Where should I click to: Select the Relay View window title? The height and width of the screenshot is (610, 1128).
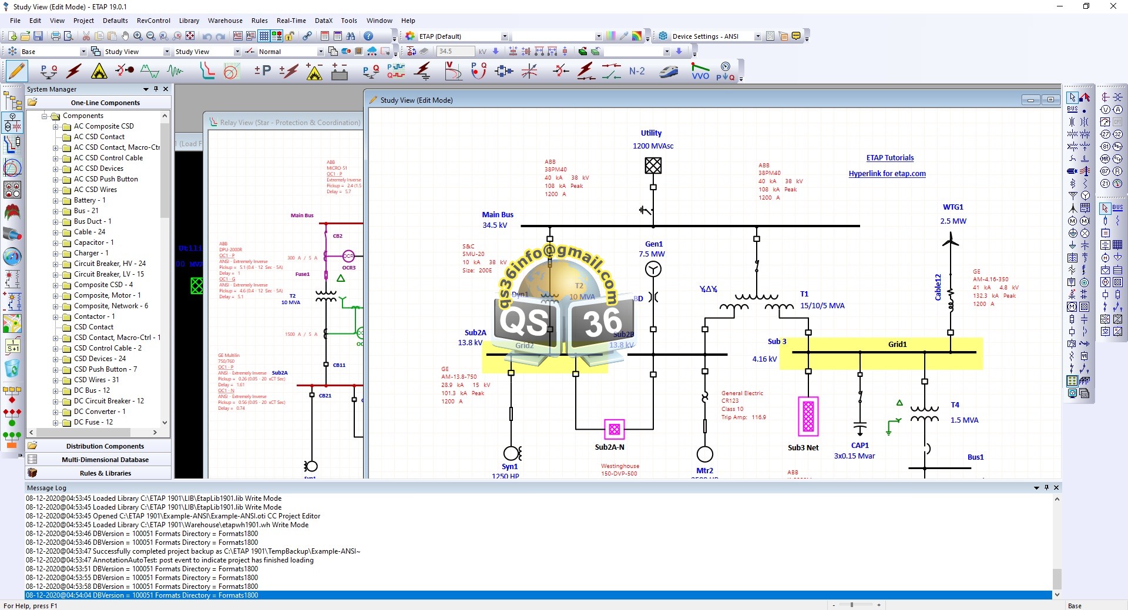pyautogui.click(x=290, y=123)
